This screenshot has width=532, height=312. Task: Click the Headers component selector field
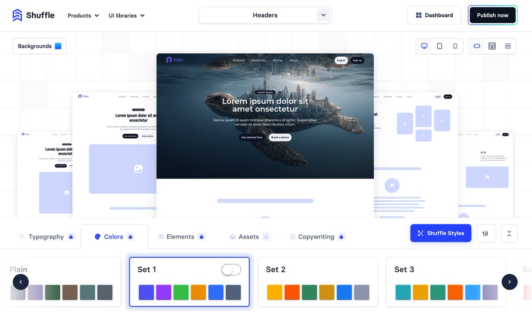pos(265,15)
